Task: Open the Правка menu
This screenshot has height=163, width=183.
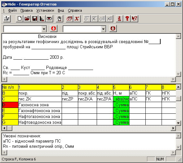Action: pos(27,10)
